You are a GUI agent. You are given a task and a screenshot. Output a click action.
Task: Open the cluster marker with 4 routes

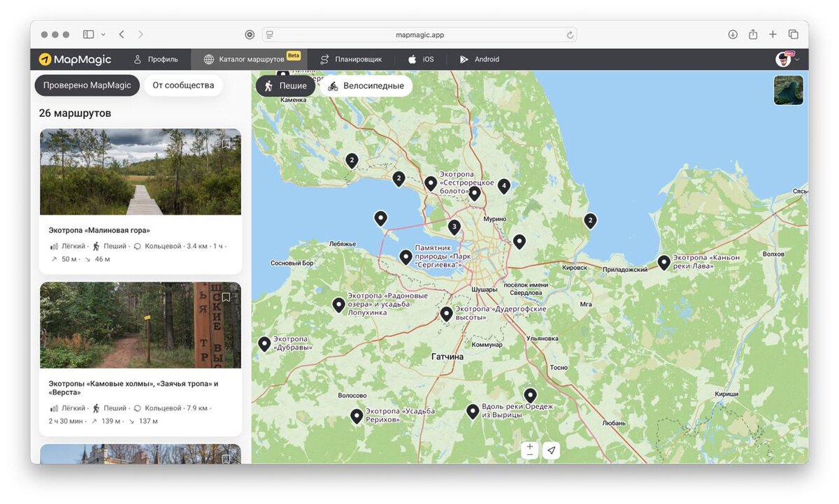point(503,186)
